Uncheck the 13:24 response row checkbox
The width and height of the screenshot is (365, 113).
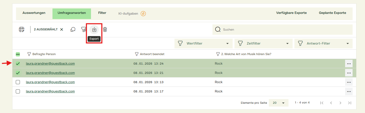click(x=18, y=64)
